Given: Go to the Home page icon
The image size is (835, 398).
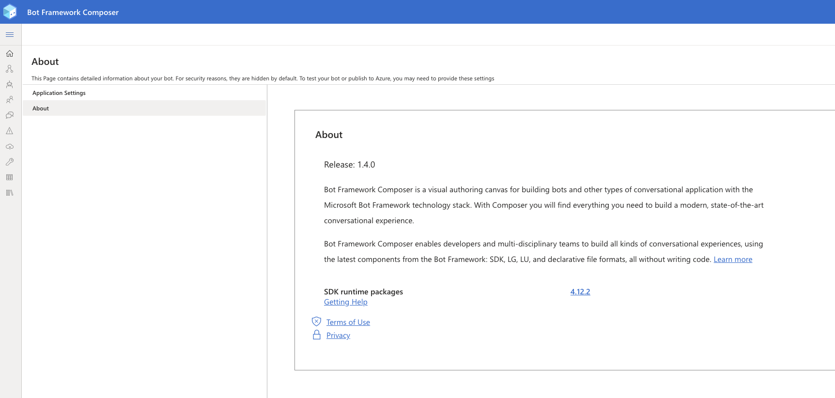Looking at the screenshot, I should tap(10, 54).
